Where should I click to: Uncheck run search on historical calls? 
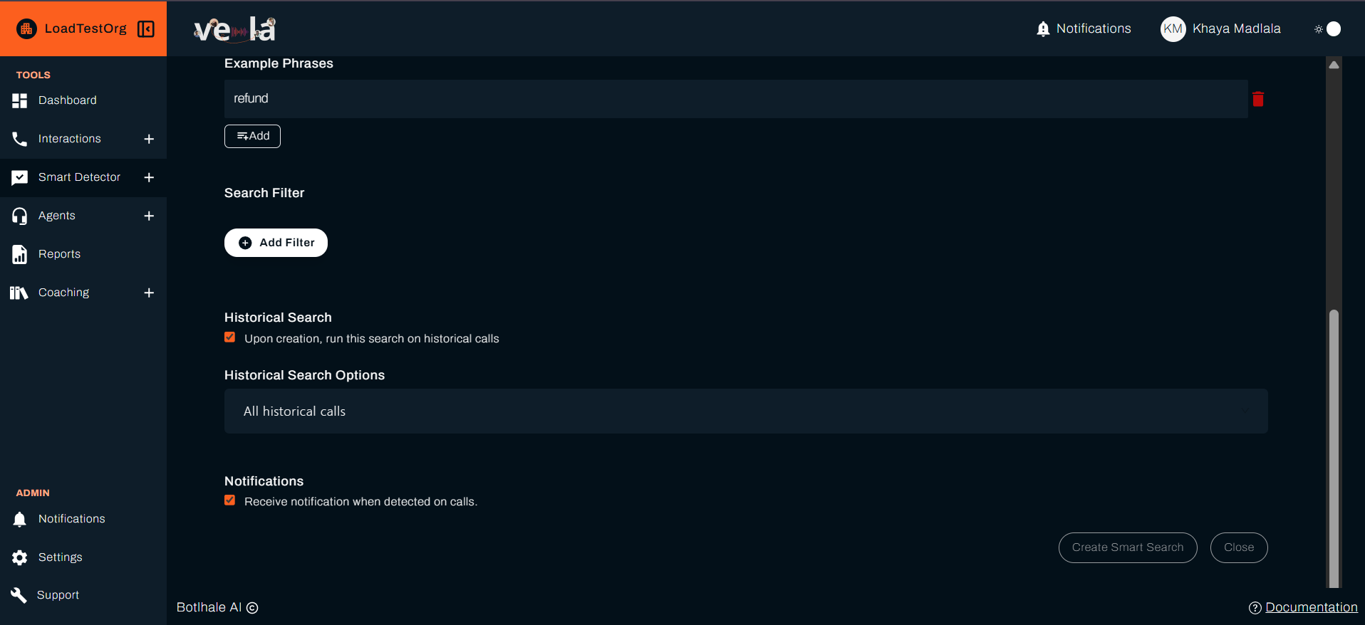tap(230, 337)
